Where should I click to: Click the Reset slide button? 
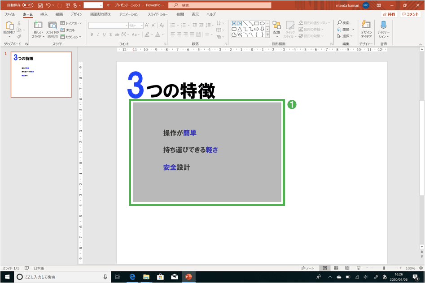[68, 30]
